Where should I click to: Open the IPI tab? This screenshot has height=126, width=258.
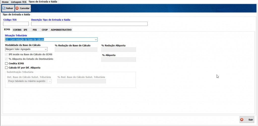[x=25, y=30]
